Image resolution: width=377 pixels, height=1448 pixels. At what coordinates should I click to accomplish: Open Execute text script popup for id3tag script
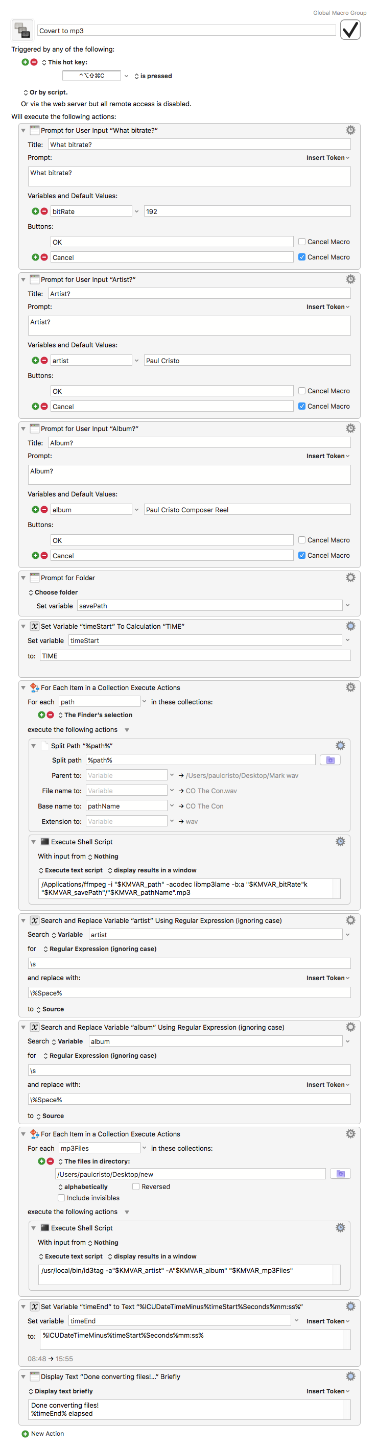click(71, 1256)
